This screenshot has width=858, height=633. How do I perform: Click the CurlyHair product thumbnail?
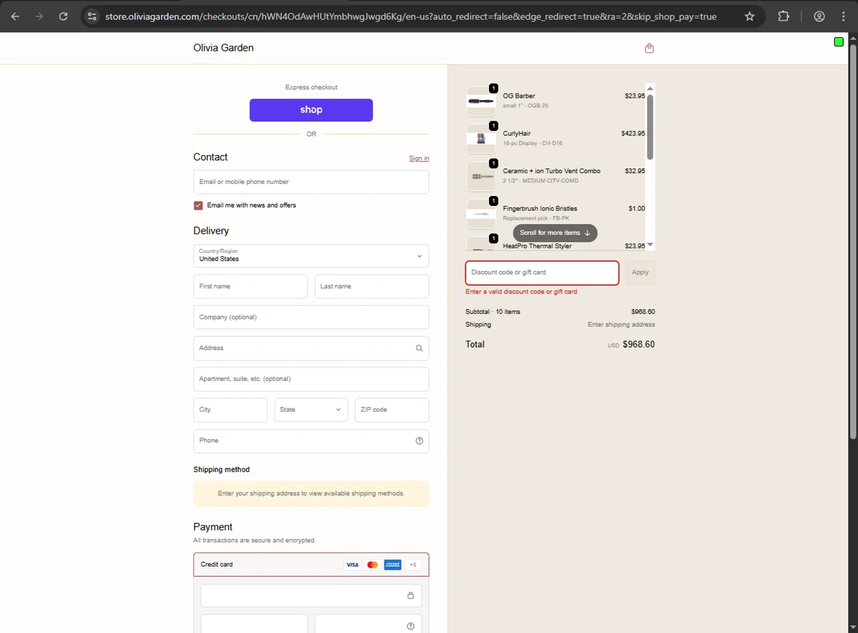coord(481,139)
